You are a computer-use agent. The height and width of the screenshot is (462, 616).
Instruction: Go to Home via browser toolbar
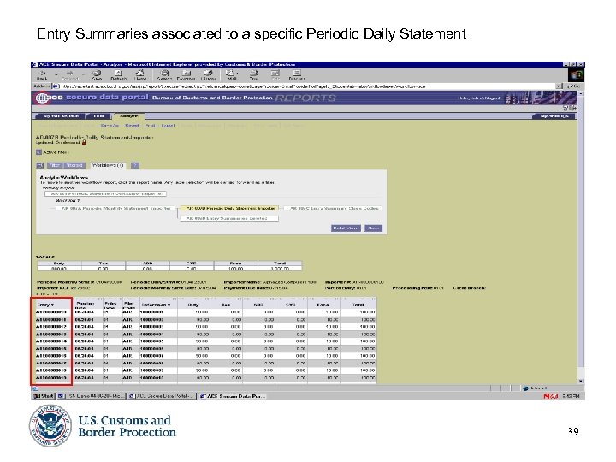(140, 75)
